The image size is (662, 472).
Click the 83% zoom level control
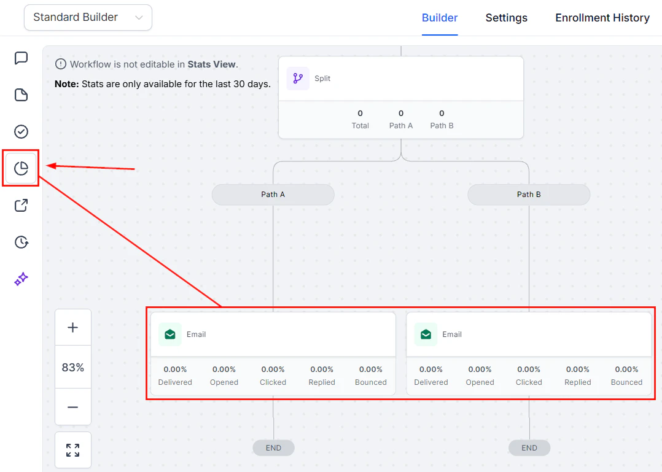pos(72,367)
